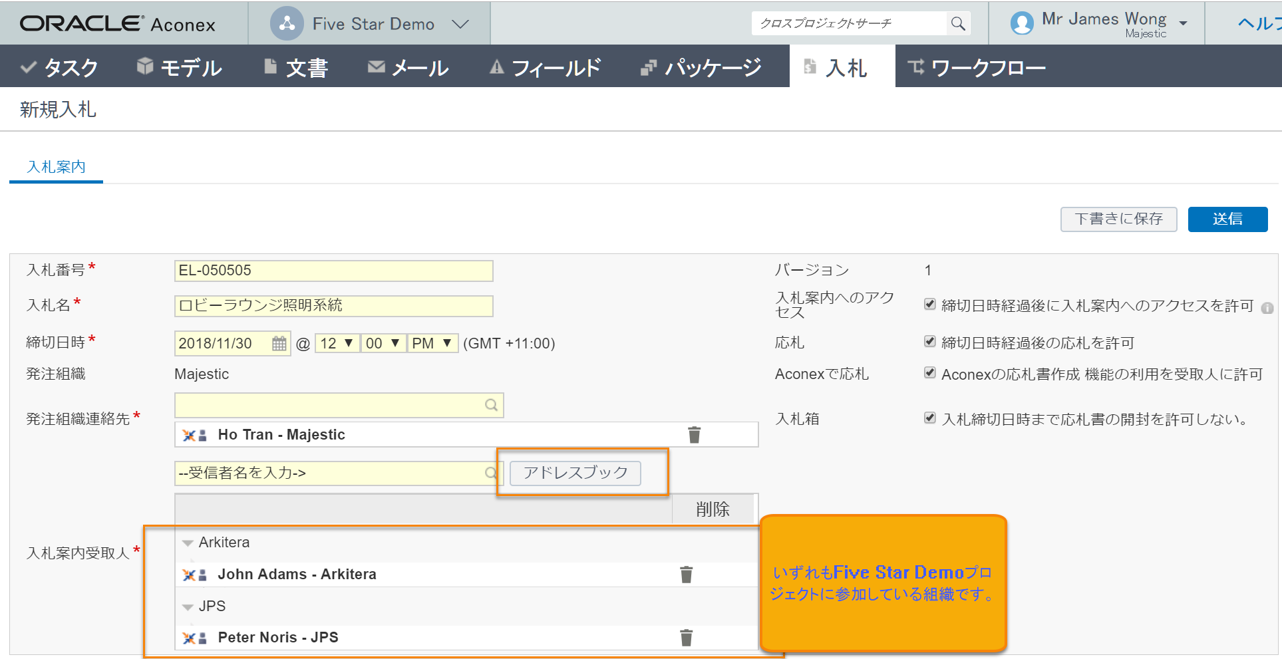Click the 入札番号 field EL-050505
The height and width of the screenshot is (659, 1282).
point(333,271)
